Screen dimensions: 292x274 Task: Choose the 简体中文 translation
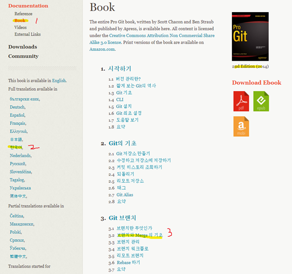[x=18, y=196]
